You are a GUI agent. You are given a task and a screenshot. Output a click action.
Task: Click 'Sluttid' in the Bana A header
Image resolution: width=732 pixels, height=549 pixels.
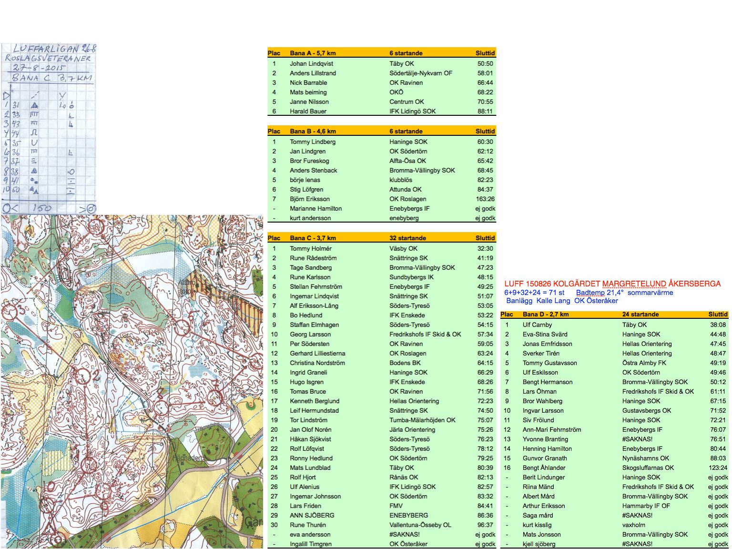click(485, 53)
